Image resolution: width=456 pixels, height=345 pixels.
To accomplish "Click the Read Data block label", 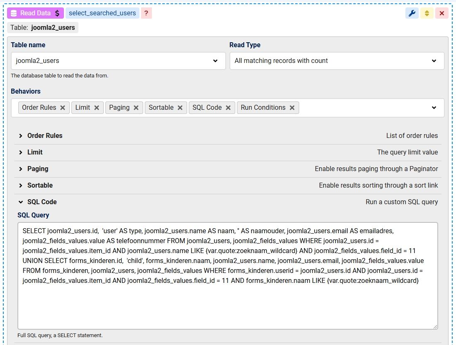I will [x=35, y=13].
